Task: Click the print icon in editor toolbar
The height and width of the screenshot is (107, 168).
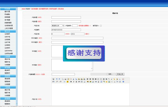Action: pyautogui.click(x=66, y=79)
